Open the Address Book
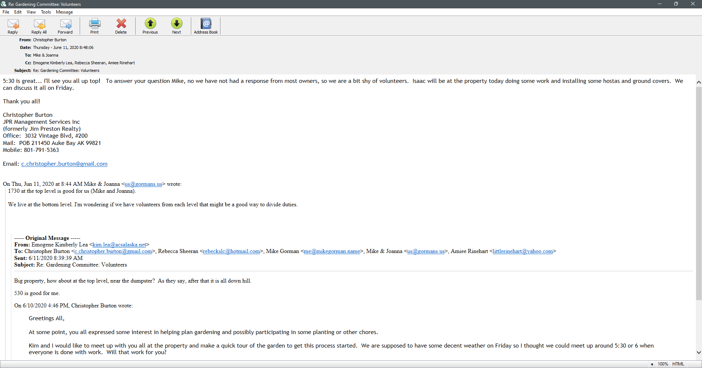This screenshot has width=702, height=368. coord(206,26)
